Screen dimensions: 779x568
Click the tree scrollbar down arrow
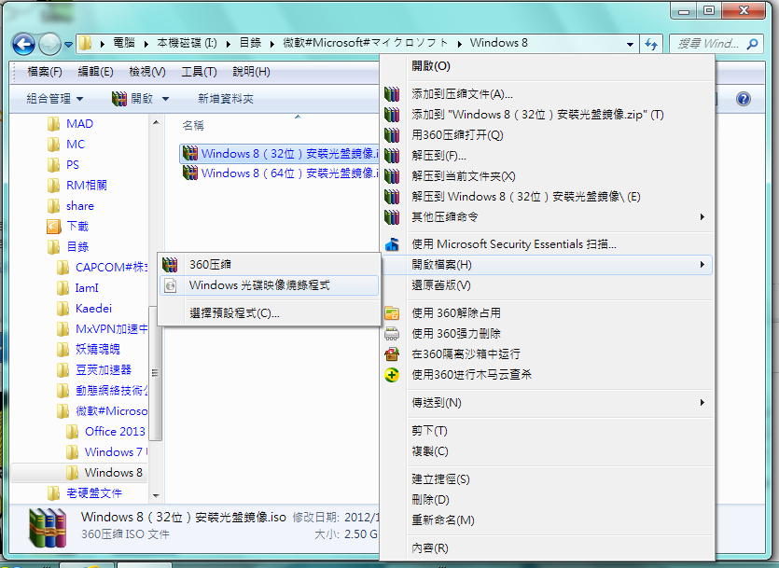click(156, 495)
